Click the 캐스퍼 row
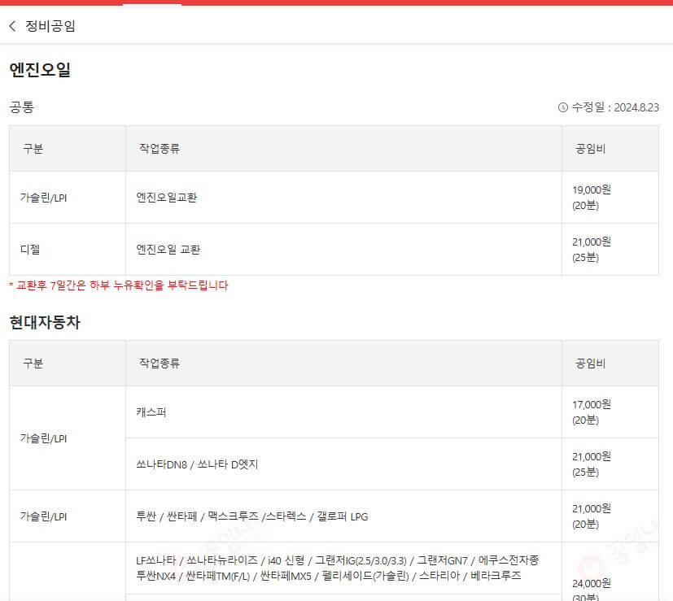Image resolution: width=673 pixels, height=601 pixels. pyautogui.click(x=343, y=412)
